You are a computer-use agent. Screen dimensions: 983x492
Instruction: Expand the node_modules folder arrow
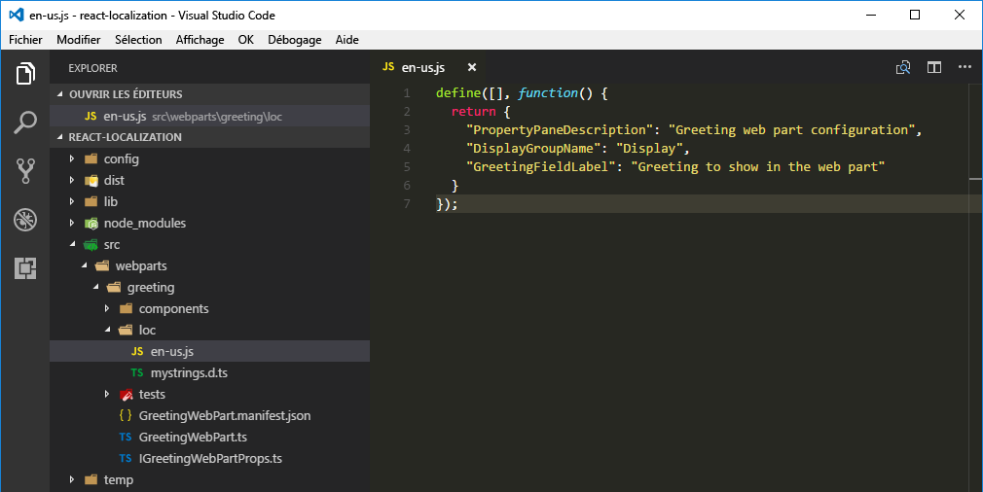(x=71, y=223)
